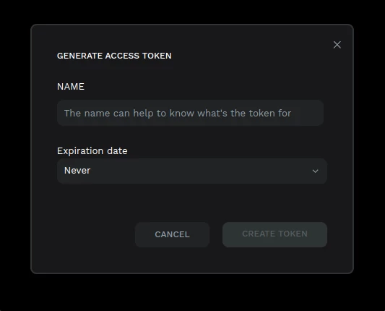Click the placeholder text about token name
The image size is (385, 311).
click(178, 114)
